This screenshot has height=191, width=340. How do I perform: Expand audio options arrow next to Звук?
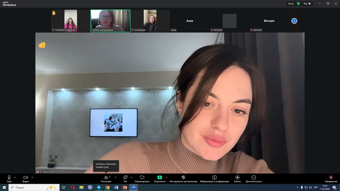(x=15, y=177)
